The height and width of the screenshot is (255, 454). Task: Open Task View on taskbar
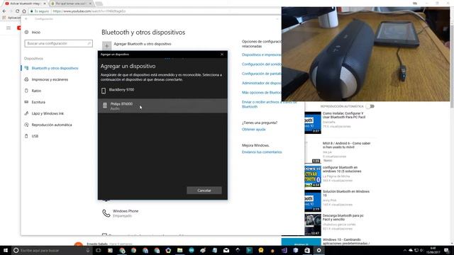pos(99,250)
